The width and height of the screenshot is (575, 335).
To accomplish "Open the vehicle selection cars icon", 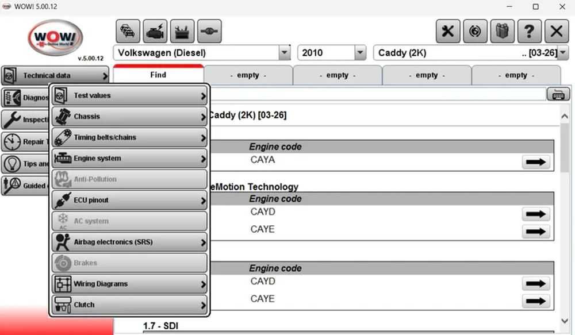I will pos(128,31).
